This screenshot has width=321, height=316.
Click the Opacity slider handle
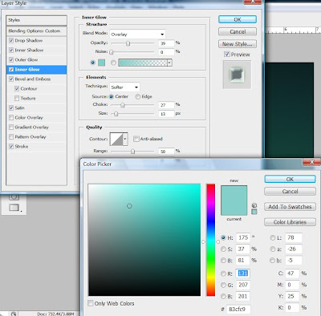128,43
